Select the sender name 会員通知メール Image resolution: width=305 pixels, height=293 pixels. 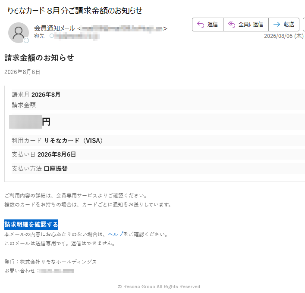pyautogui.click(x=54, y=28)
